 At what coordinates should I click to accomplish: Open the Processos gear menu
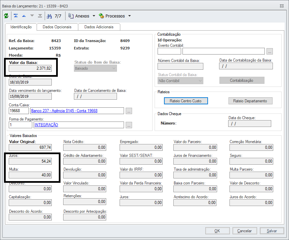click(112, 16)
